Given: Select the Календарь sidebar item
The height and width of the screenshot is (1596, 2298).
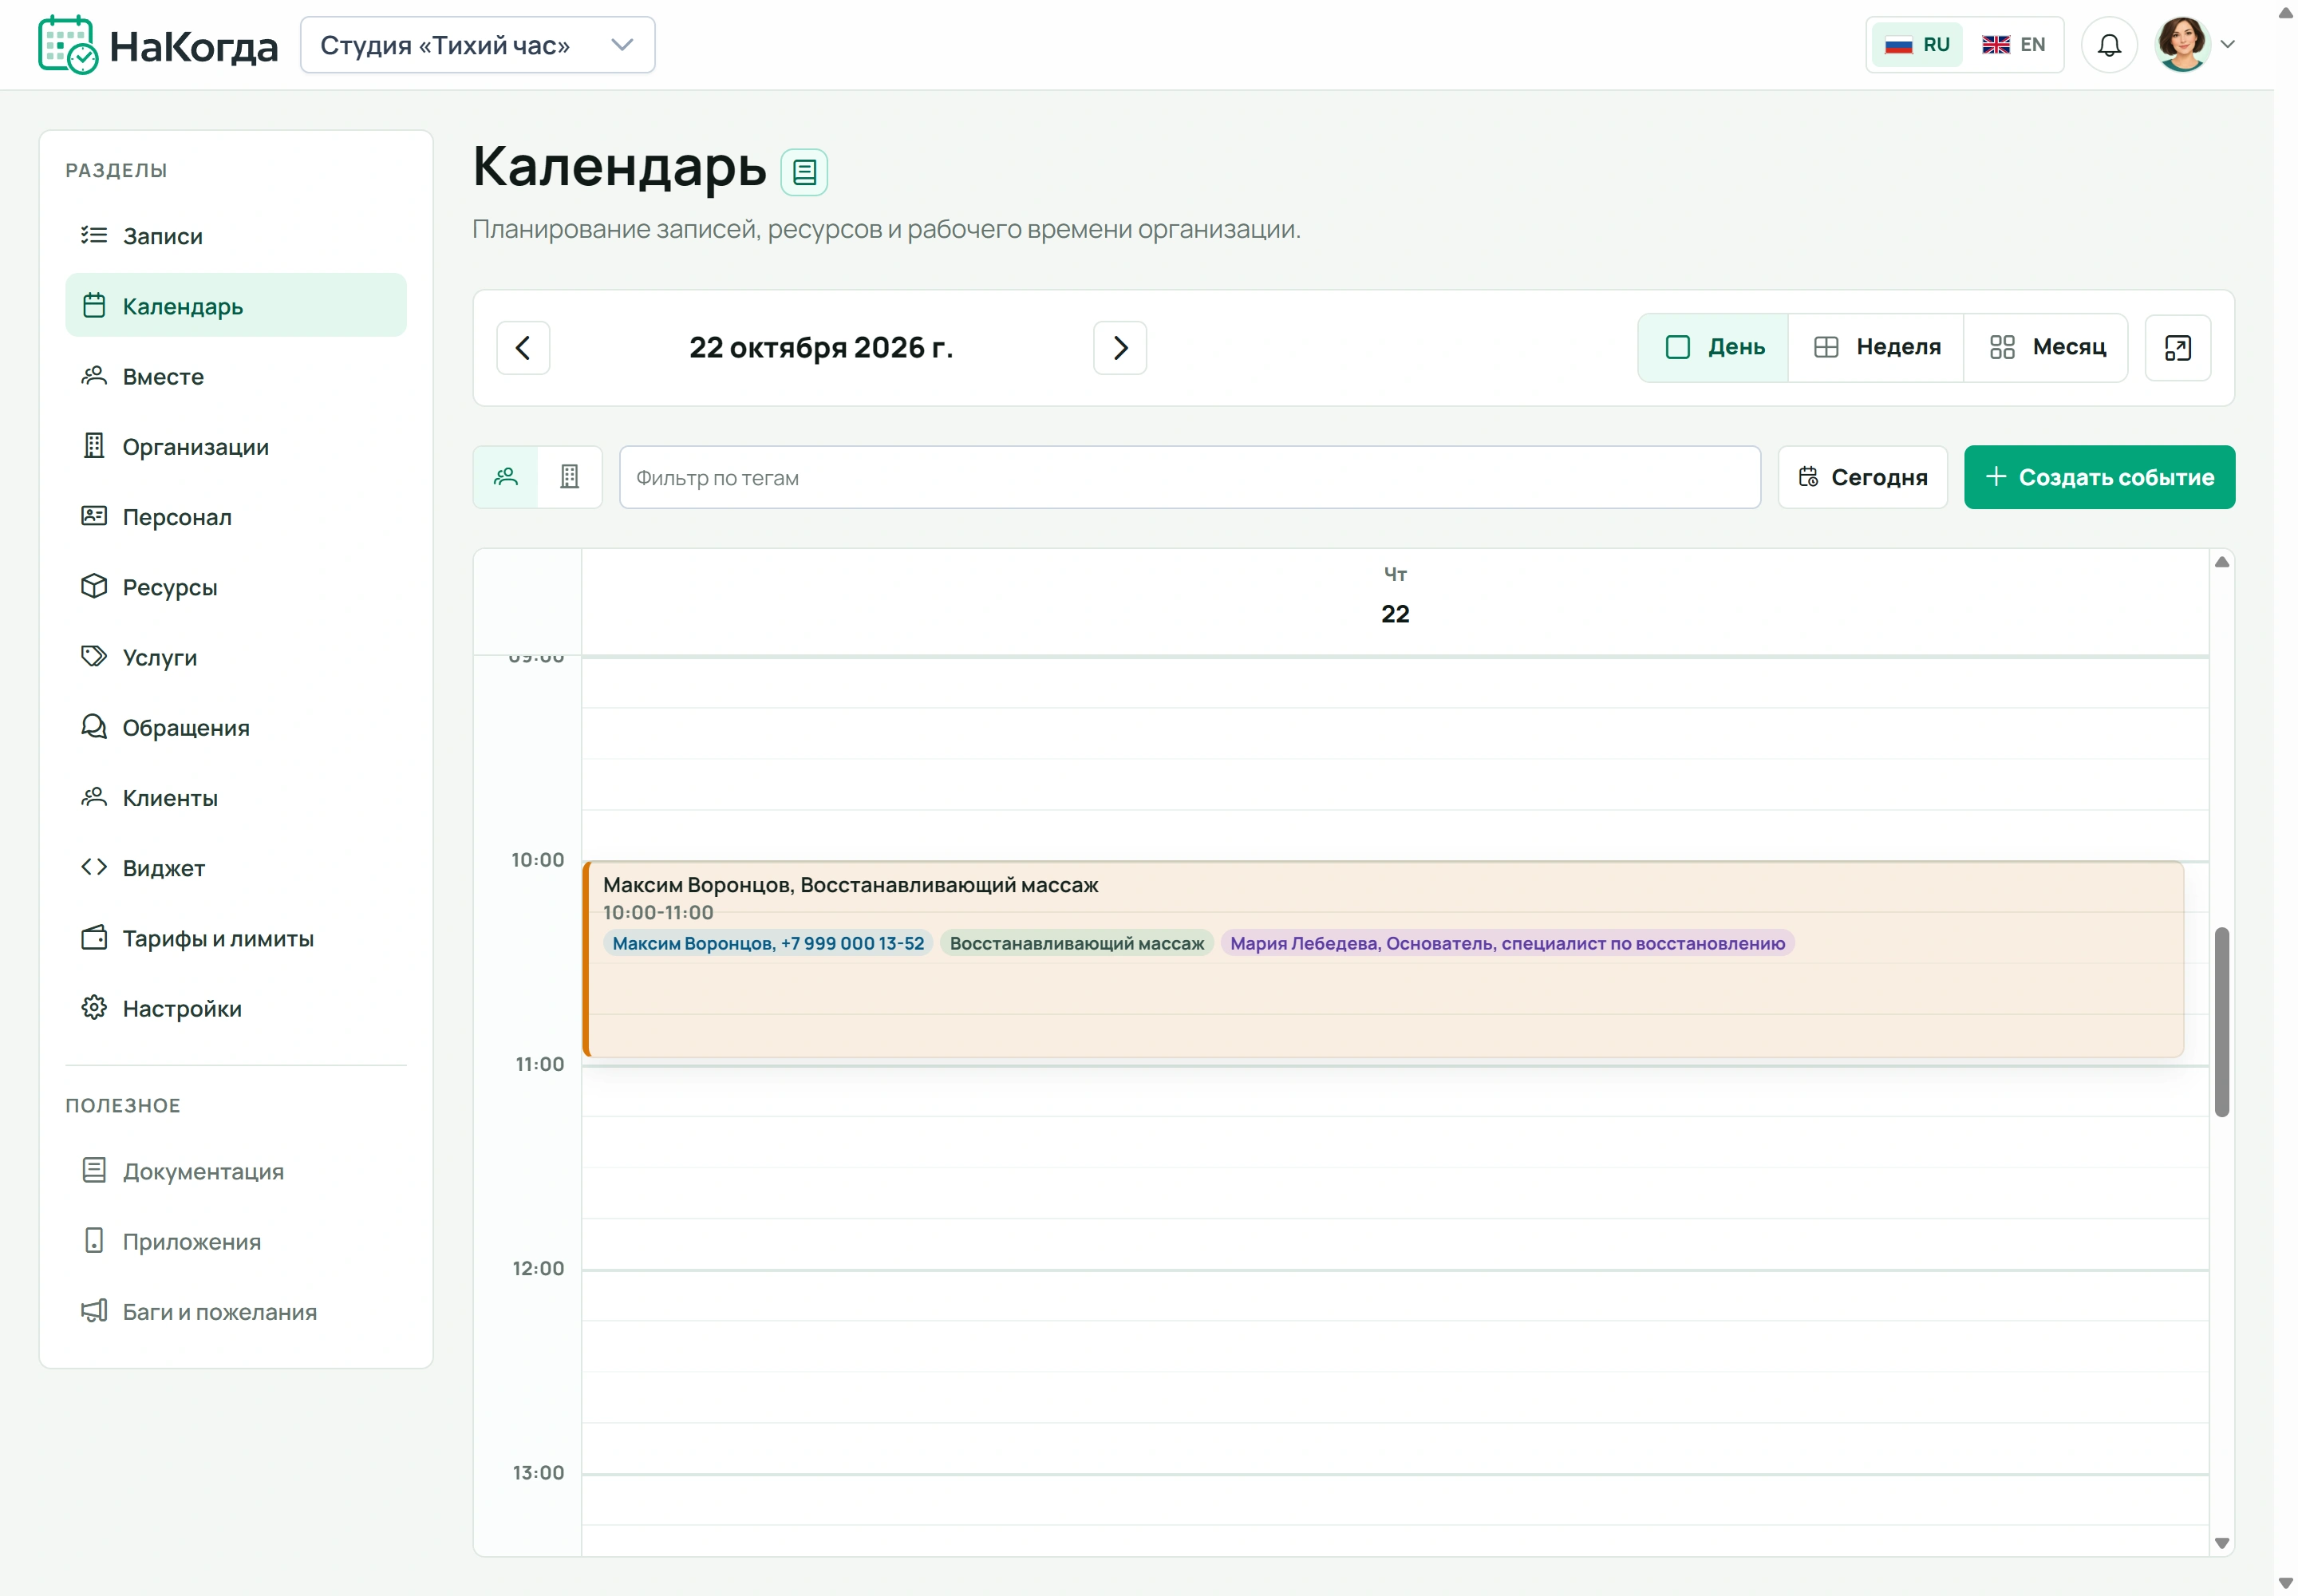Looking at the screenshot, I should click(x=236, y=306).
